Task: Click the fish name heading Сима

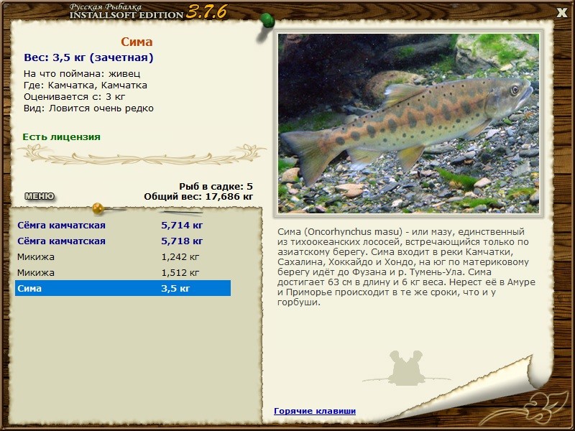Action: point(137,42)
